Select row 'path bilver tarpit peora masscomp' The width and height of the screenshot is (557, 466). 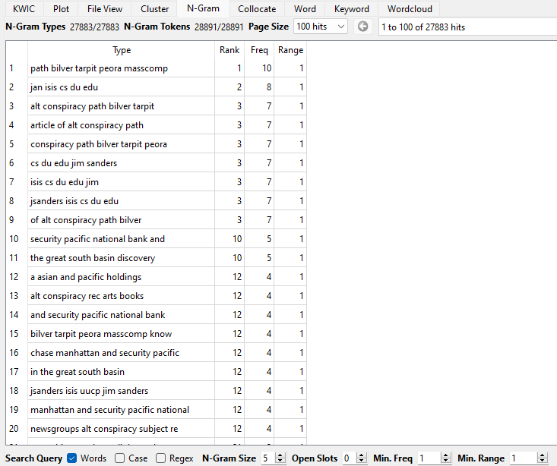tap(156, 68)
